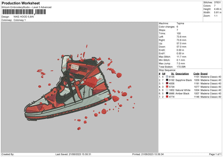Click thread code '1077' in the table
Viewport: 223px width, 157px height.
tap(197, 87)
